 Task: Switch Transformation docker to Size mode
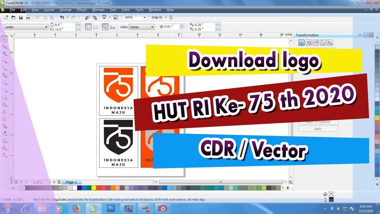pos(323,43)
